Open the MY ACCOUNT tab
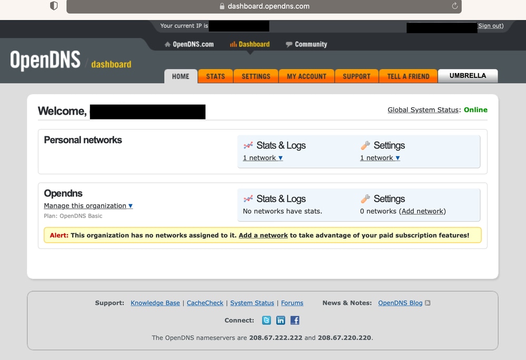This screenshot has width=526, height=360. [x=306, y=76]
